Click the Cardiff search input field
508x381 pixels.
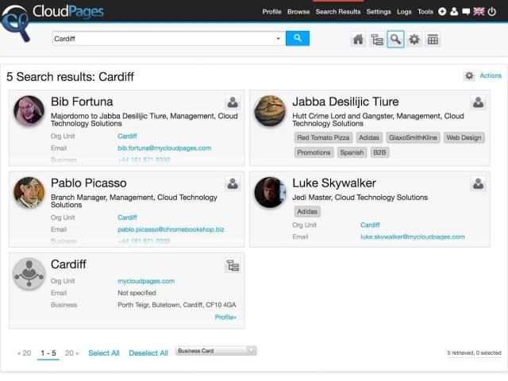tap(163, 38)
